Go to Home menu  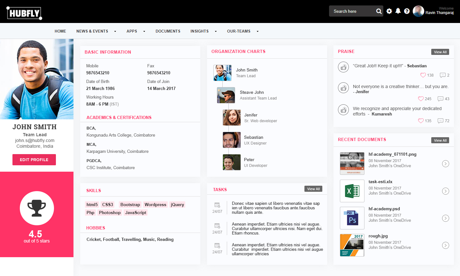point(60,31)
